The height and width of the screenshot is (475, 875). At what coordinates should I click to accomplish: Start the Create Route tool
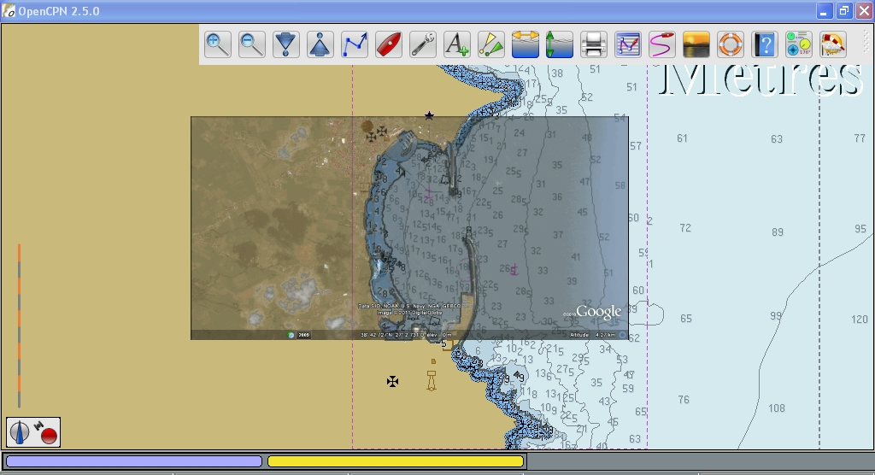[x=355, y=44]
